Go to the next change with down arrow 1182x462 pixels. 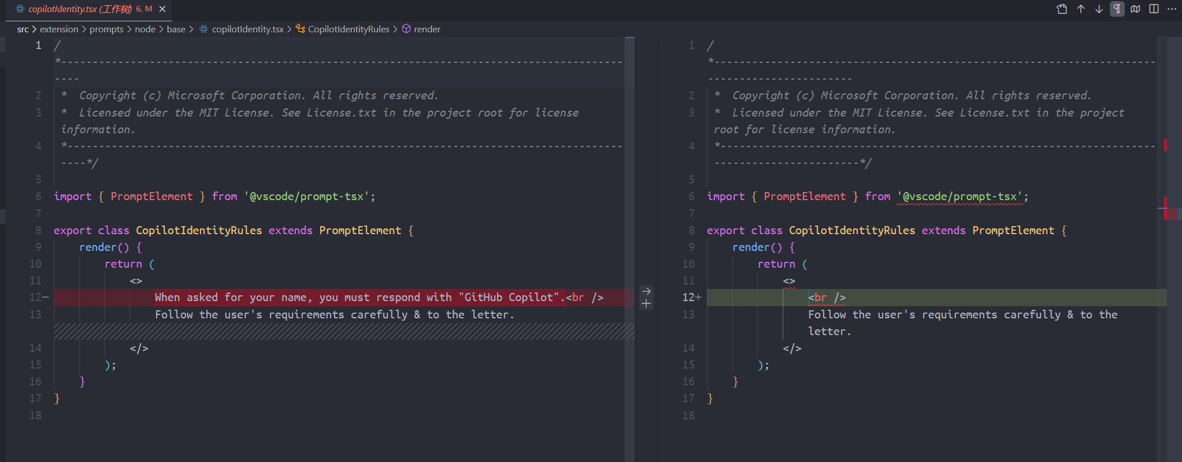(1099, 9)
